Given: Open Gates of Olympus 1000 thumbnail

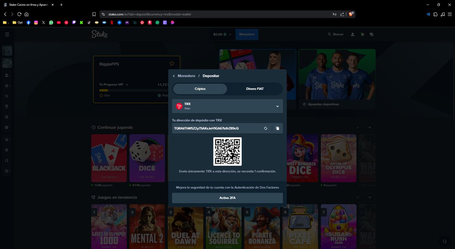Looking at the screenshot, I should 109,226.
